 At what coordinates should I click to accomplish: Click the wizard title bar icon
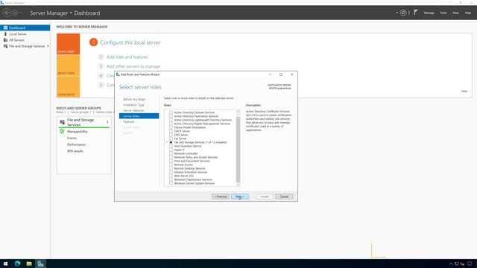[118, 74]
